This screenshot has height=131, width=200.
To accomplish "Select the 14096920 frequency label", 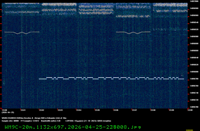I will (x=194, y=29).
